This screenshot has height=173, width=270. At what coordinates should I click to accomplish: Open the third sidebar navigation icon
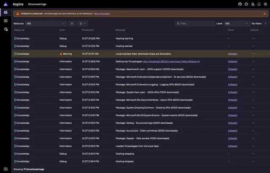[x=5, y=29]
